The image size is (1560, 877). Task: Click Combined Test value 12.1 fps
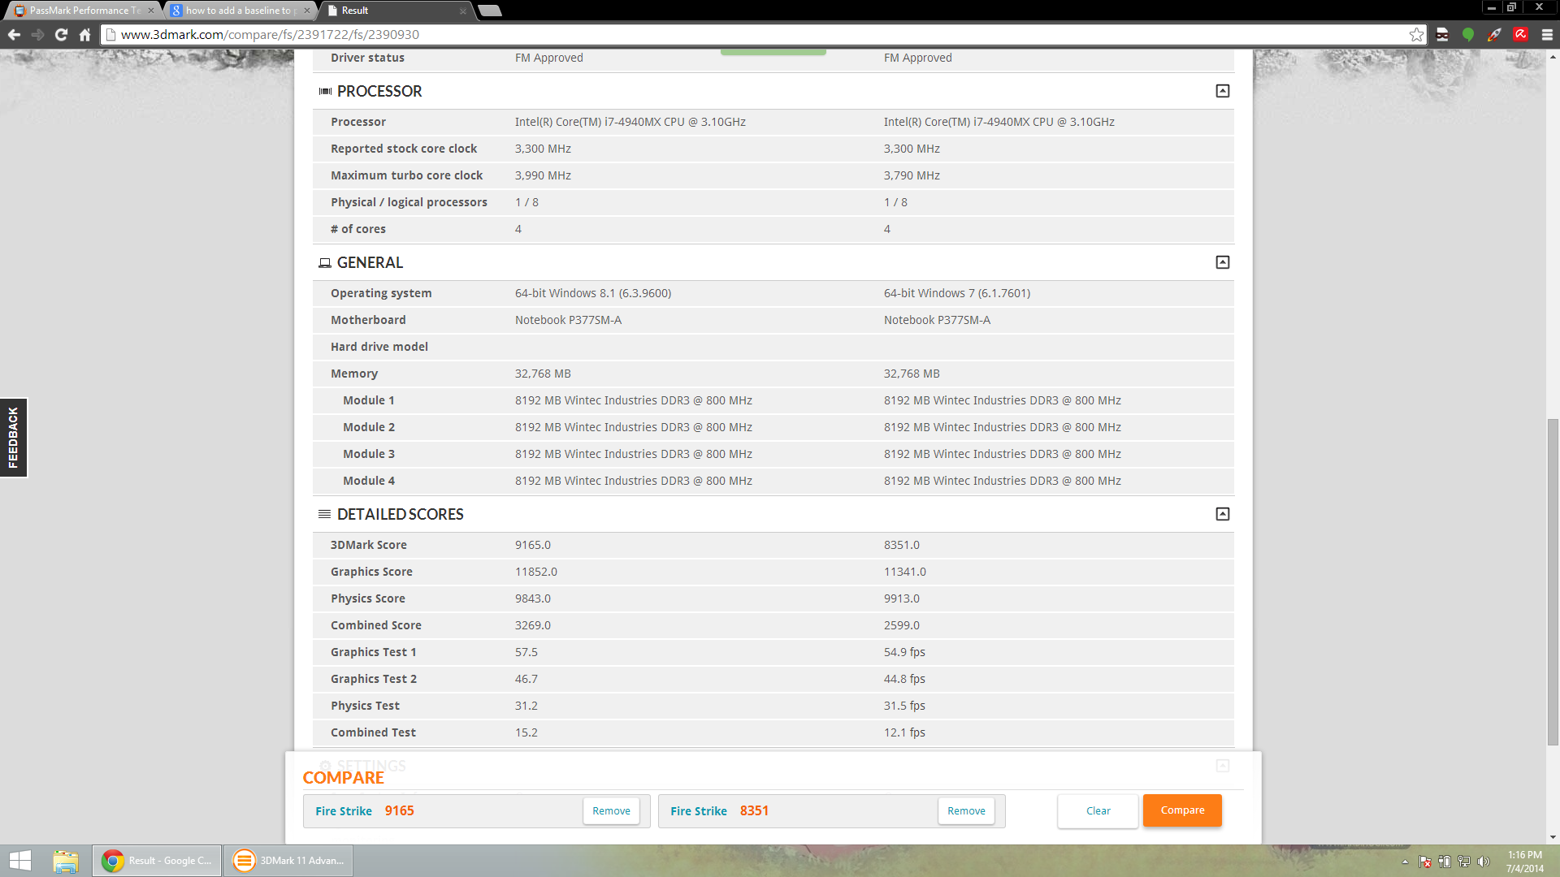pyautogui.click(x=904, y=732)
